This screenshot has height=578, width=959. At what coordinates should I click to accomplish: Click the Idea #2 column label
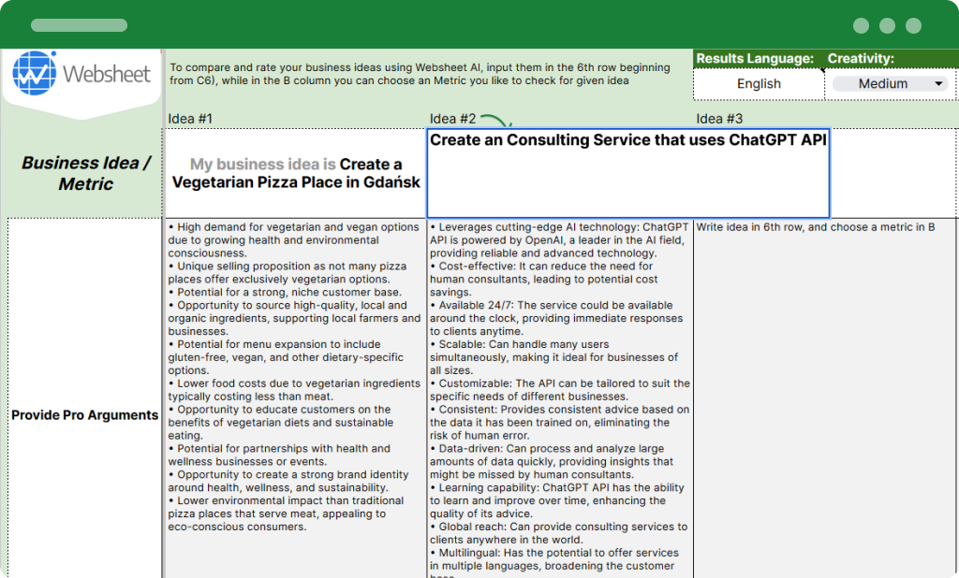coord(452,119)
